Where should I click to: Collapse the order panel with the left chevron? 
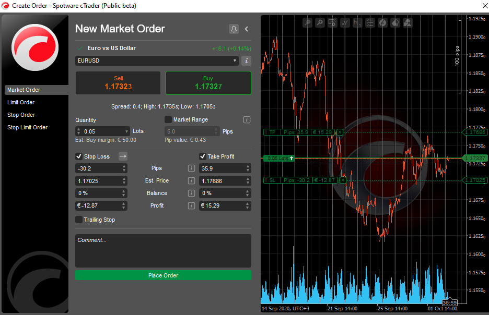tap(247, 29)
